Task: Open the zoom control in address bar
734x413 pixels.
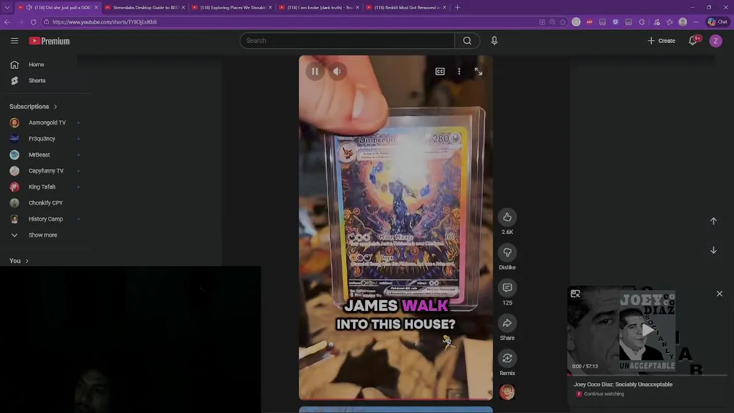Action: pyautogui.click(x=552, y=22)
